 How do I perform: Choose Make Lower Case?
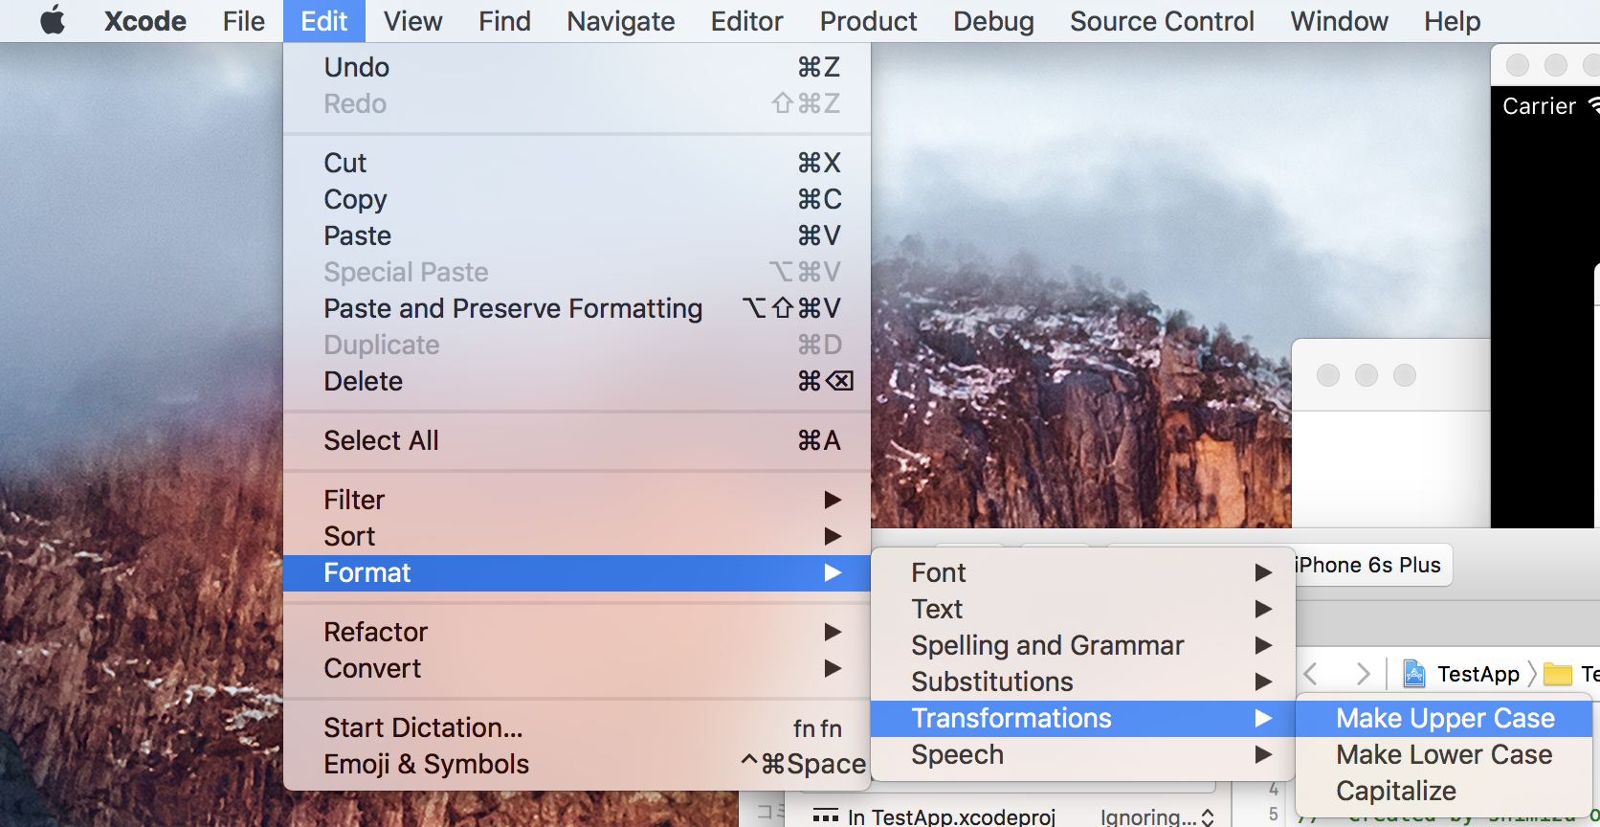[x=1443, y=754]
